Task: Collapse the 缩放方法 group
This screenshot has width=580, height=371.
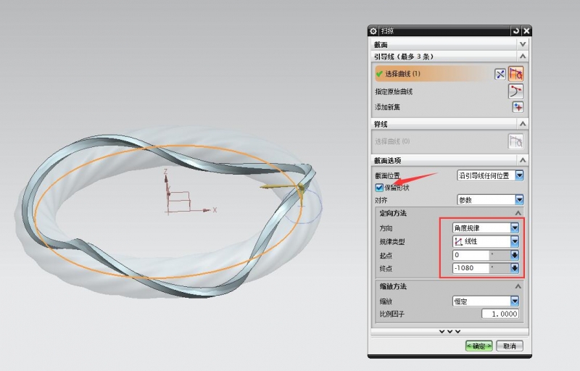Action: pyautogui.click(x=518, y=286)
